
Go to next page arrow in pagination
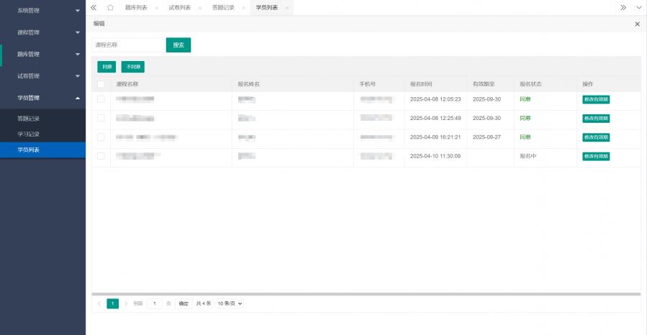click(126, 303)
